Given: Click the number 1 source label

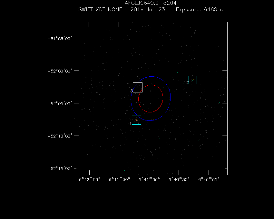Looking at the screenshot, I should [131, 123].
